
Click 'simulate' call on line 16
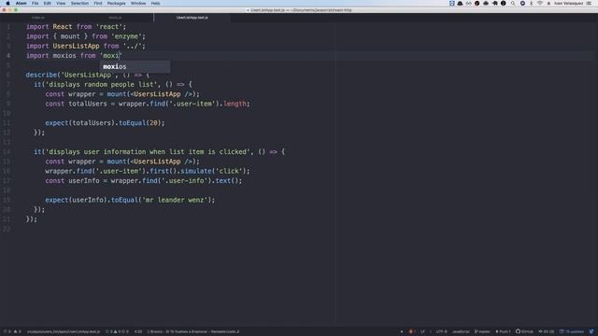tap(195, 171)
